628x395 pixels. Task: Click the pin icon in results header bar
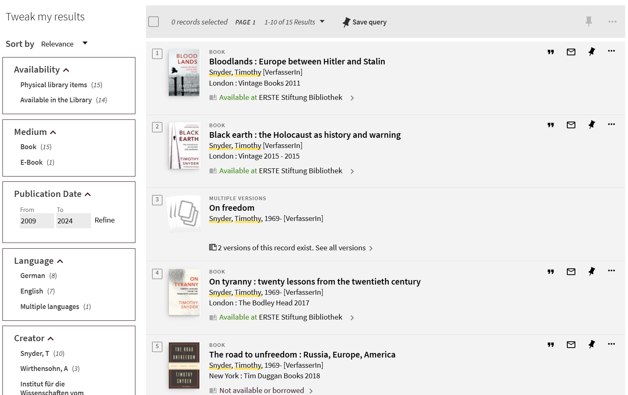(588, 21)
